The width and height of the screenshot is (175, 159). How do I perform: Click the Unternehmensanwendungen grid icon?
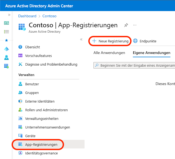pos(20,127)
